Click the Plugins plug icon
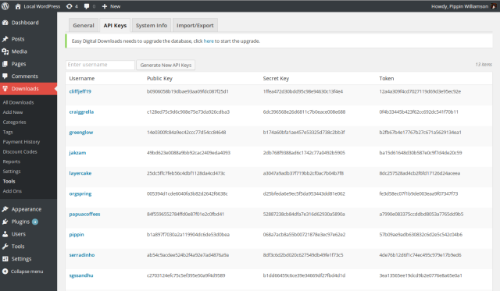500x291 pixels. (x=5, y=222)
